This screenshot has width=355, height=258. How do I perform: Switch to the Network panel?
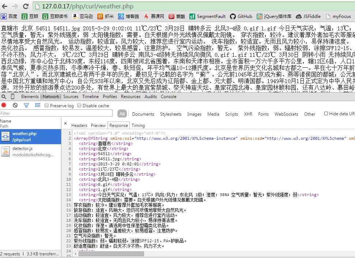[x=51, y=97]
